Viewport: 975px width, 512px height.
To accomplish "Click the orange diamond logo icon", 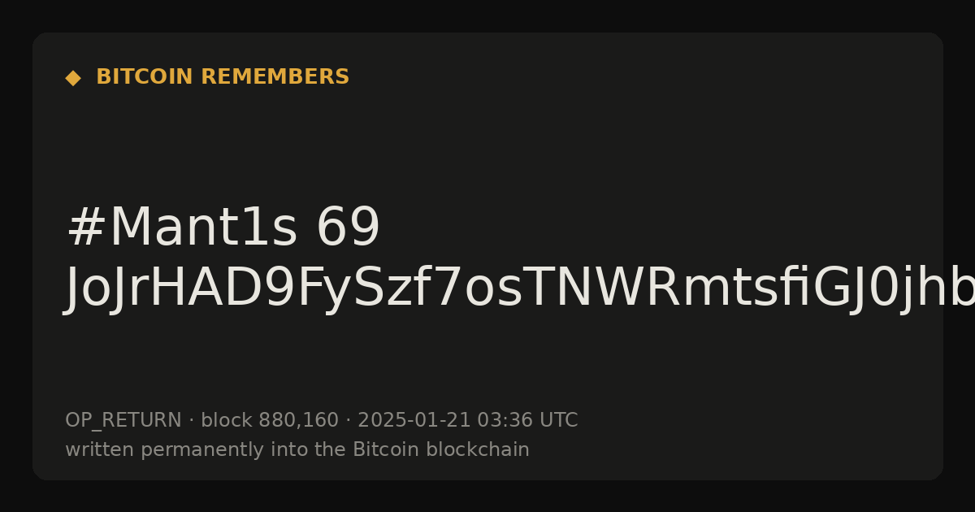I will 73,78.
